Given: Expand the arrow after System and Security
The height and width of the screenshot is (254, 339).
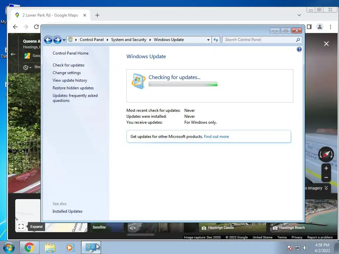Looking at the screenshot, I should tap(150, 40).
